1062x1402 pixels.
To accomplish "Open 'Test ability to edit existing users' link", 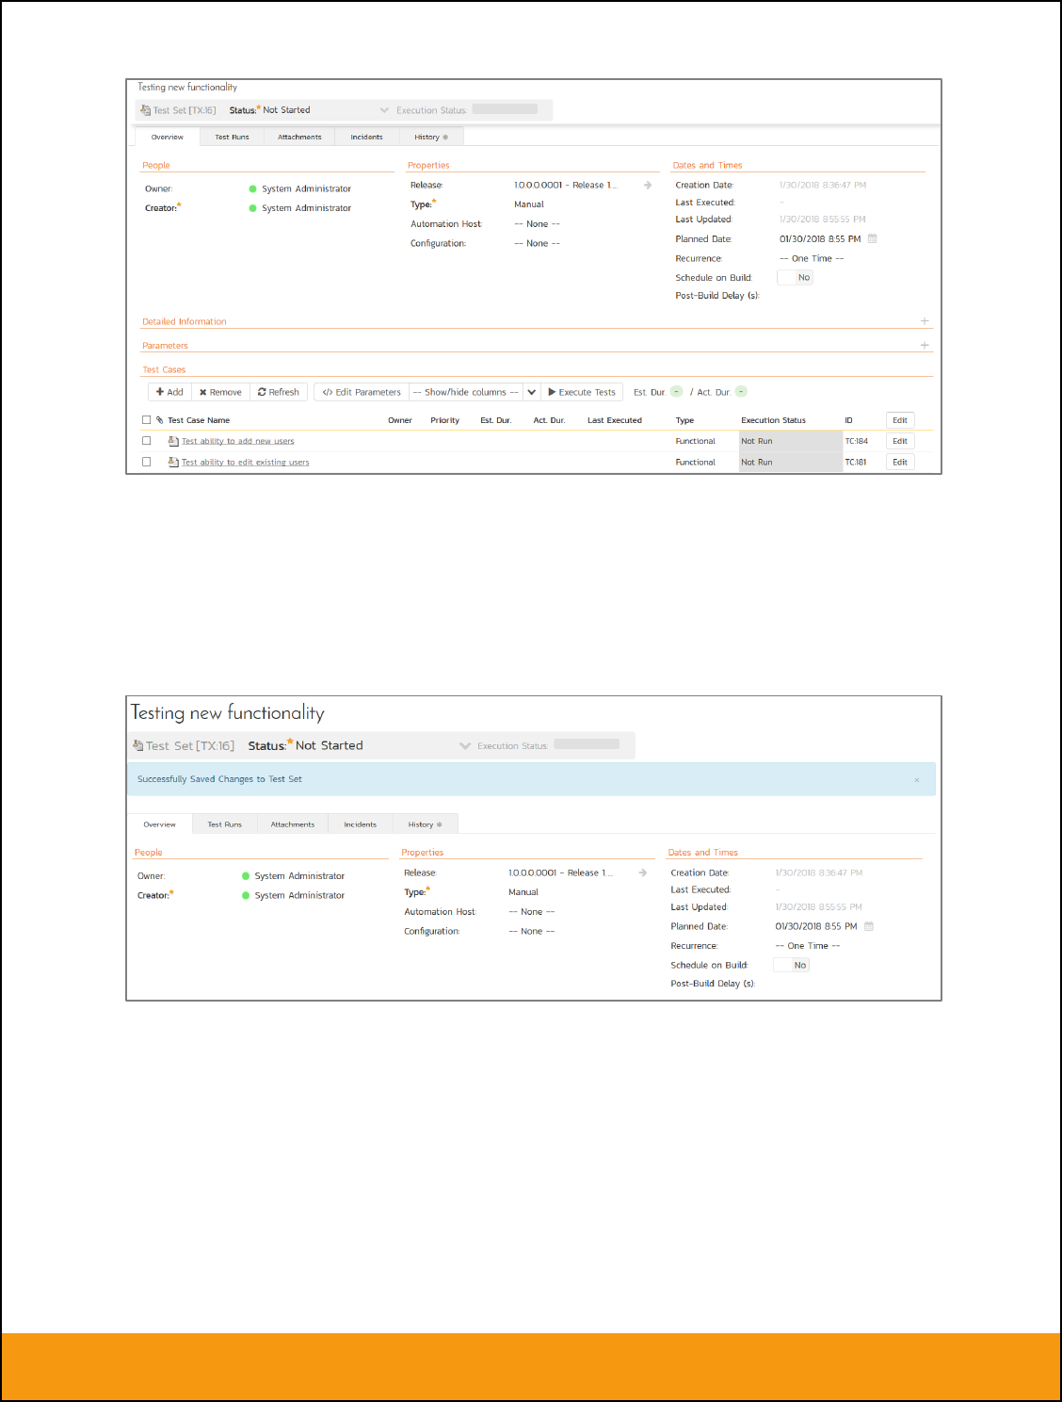I will 245,462.
